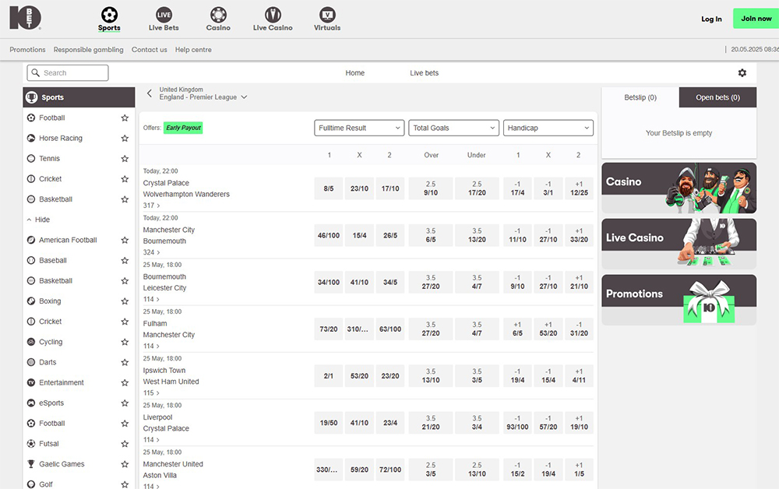The width and height of the screenshot is (779, 489).
Task: Go back using the left arrow
Action: click(x=149, y=93)
